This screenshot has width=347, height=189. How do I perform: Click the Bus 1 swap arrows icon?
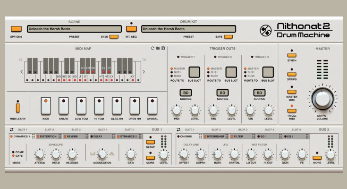[x=11, y=129]
